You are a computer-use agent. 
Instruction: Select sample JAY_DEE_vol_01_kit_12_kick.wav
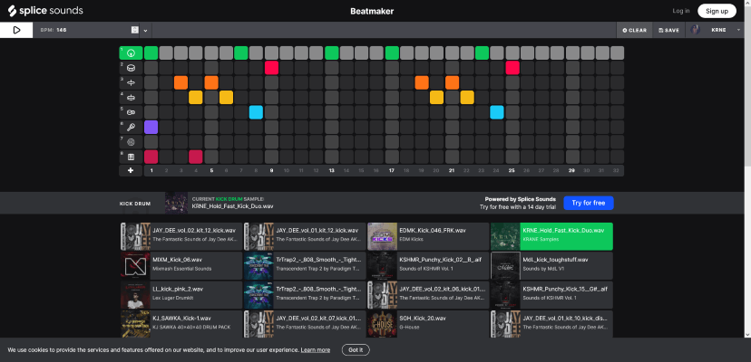pos(305,236)
